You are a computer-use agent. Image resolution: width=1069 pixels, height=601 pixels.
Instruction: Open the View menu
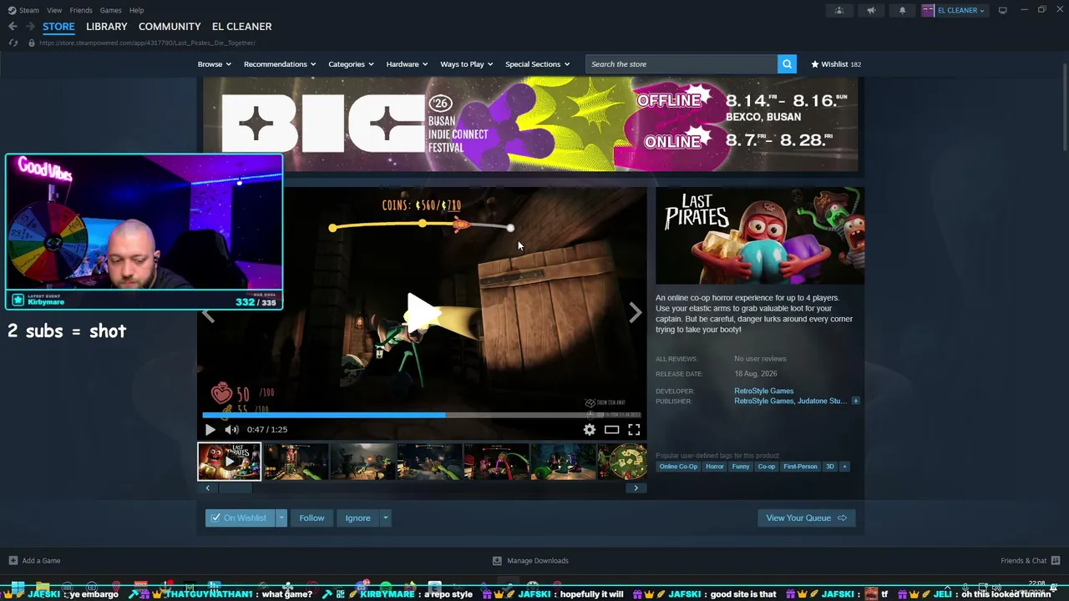[x=54, y=10]
